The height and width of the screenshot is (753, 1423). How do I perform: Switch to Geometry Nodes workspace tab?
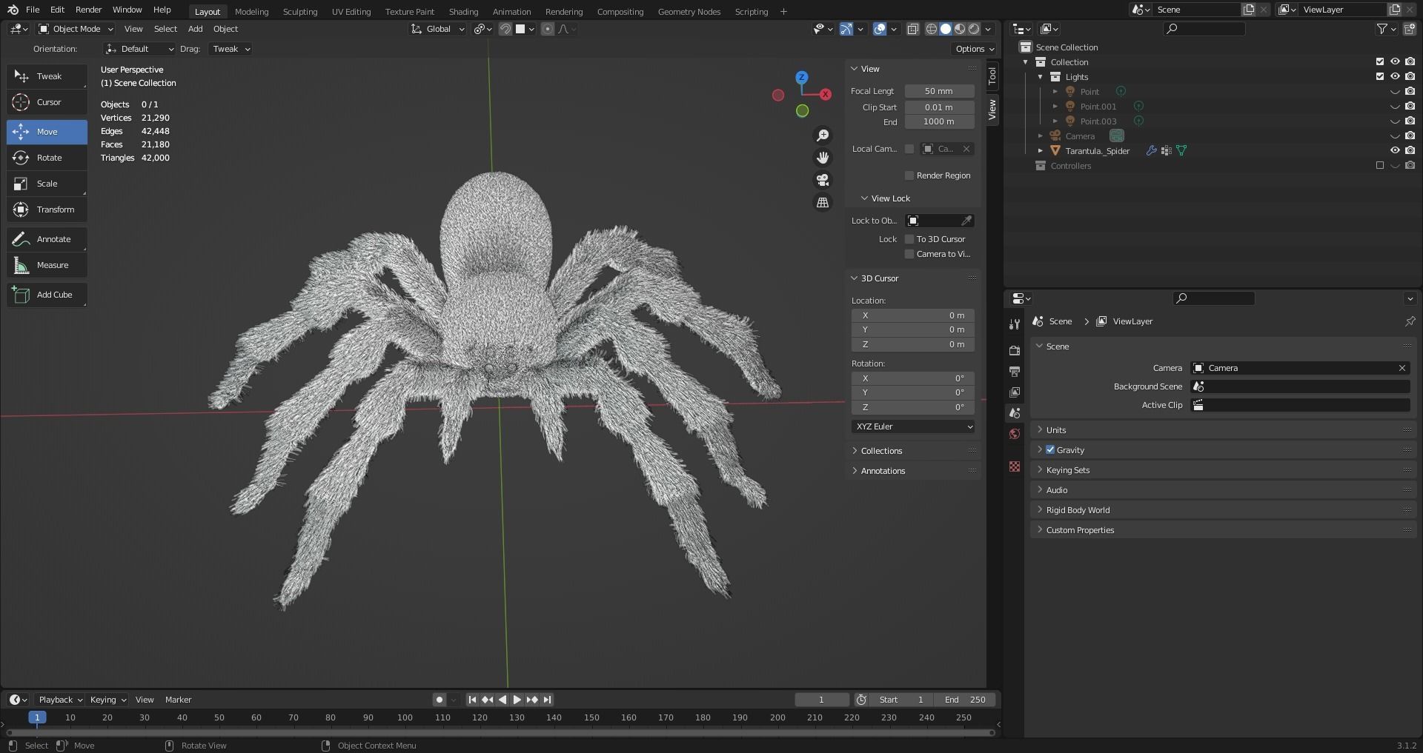[689, 11]
